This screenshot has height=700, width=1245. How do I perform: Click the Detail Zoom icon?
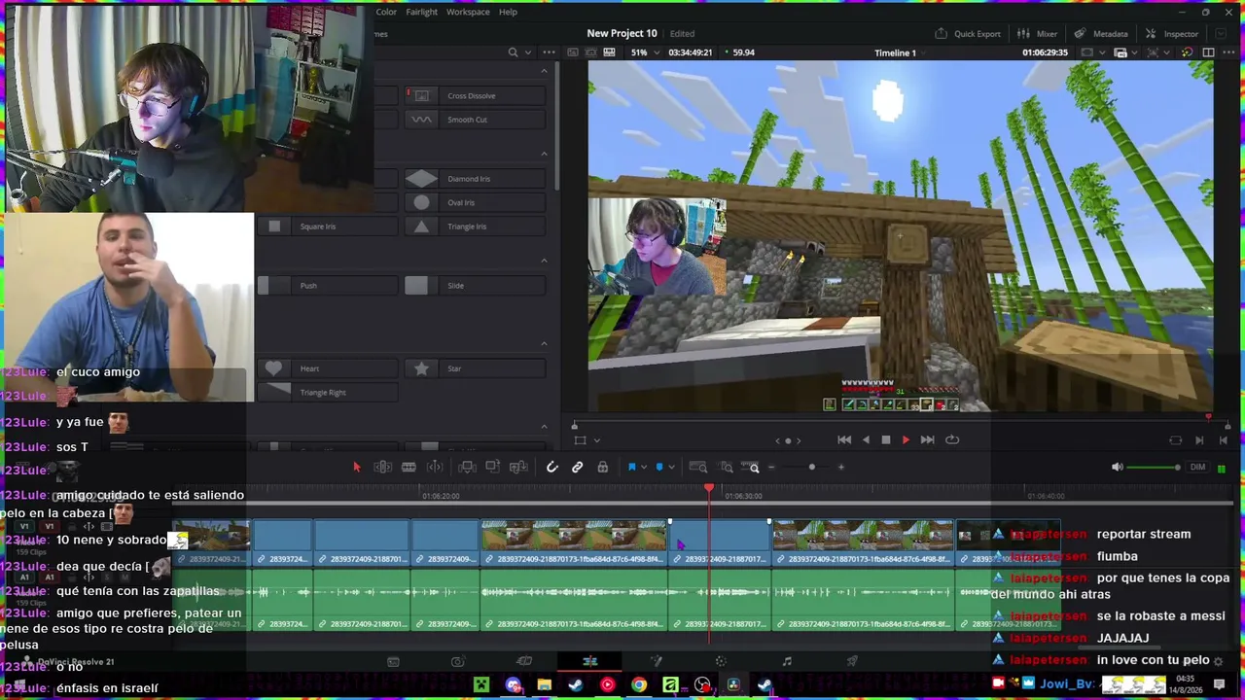(726, 468)
